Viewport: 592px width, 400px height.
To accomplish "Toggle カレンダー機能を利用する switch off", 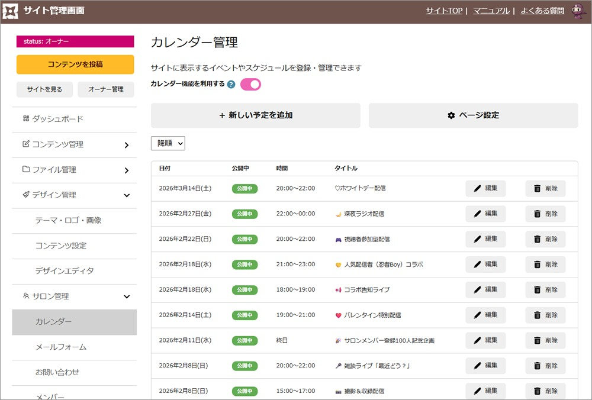I will [250, 85].
